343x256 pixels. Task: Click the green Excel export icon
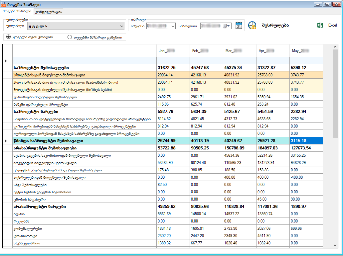[x=320, y=25]
